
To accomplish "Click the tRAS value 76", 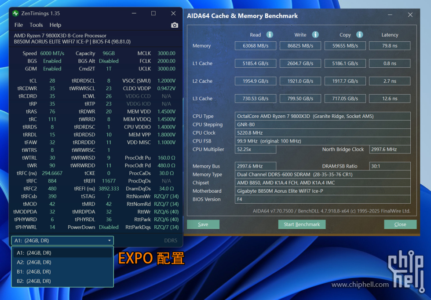I will (52, 112).
